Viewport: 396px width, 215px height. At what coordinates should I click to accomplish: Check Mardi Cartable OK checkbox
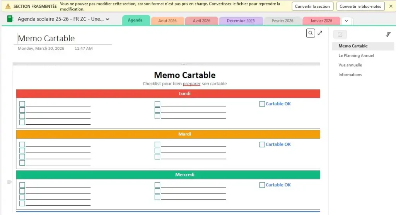[262, 144]
